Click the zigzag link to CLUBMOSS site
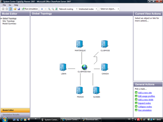The width and height of the screenshot is (163, 122). coord(97,59)
